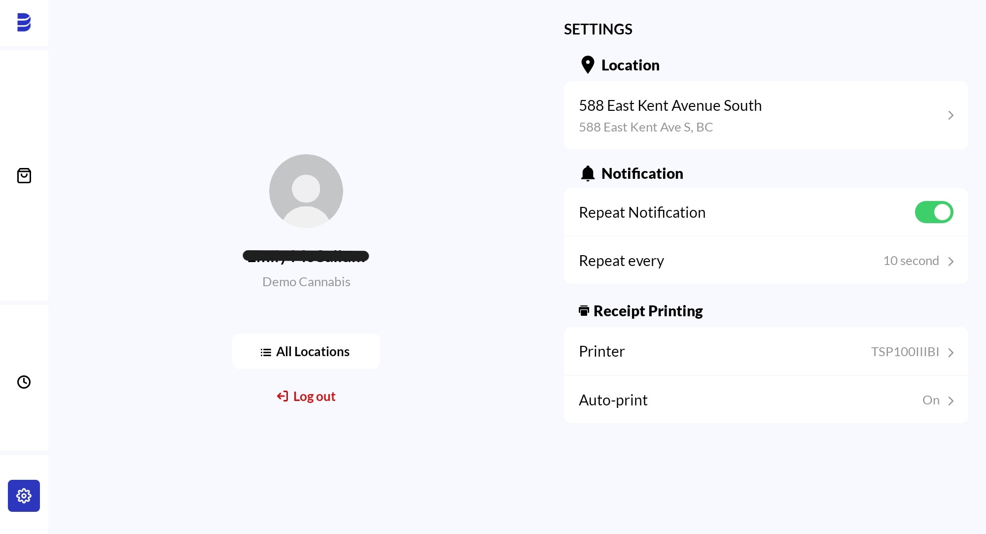The width and height of the screenshot is (986, 534).
Task: Click the Log out link
Action: [x=306, y=397]
